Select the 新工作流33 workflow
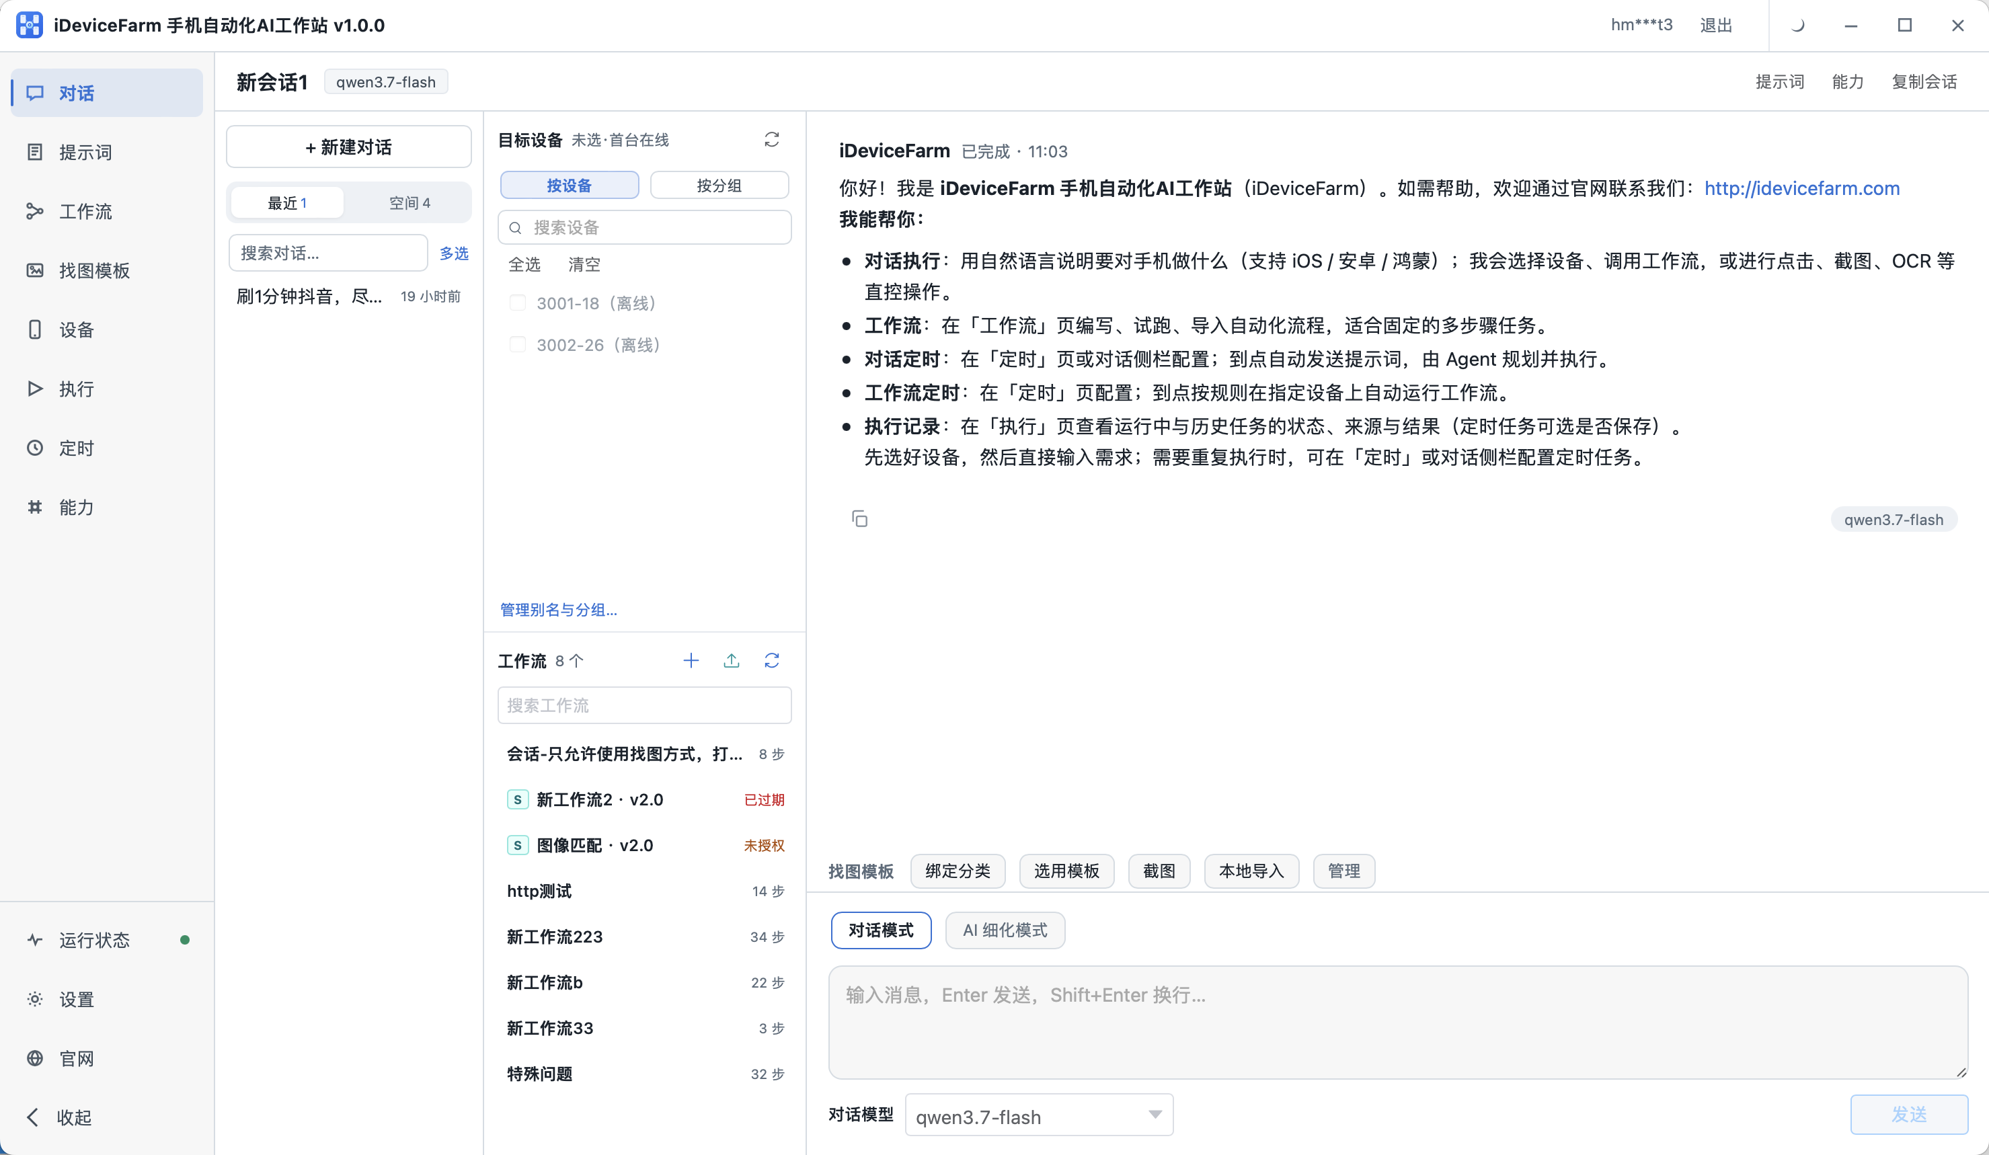 tap(644, 1028)
